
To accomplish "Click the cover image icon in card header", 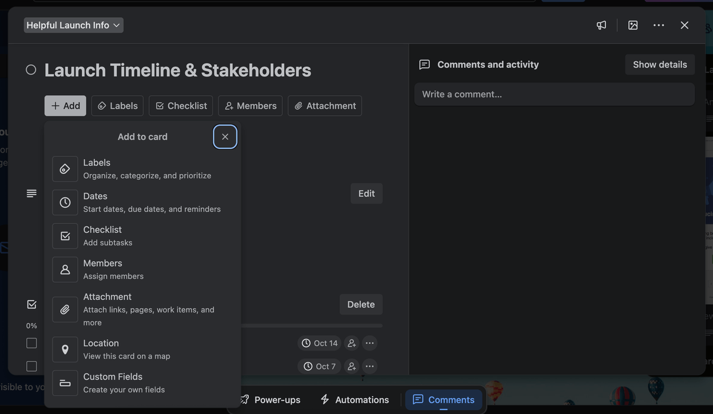I will (632, 25).
